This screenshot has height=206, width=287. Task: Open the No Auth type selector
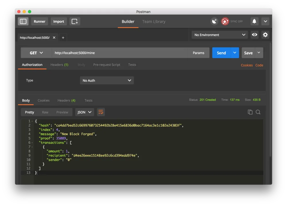point(107,80)
